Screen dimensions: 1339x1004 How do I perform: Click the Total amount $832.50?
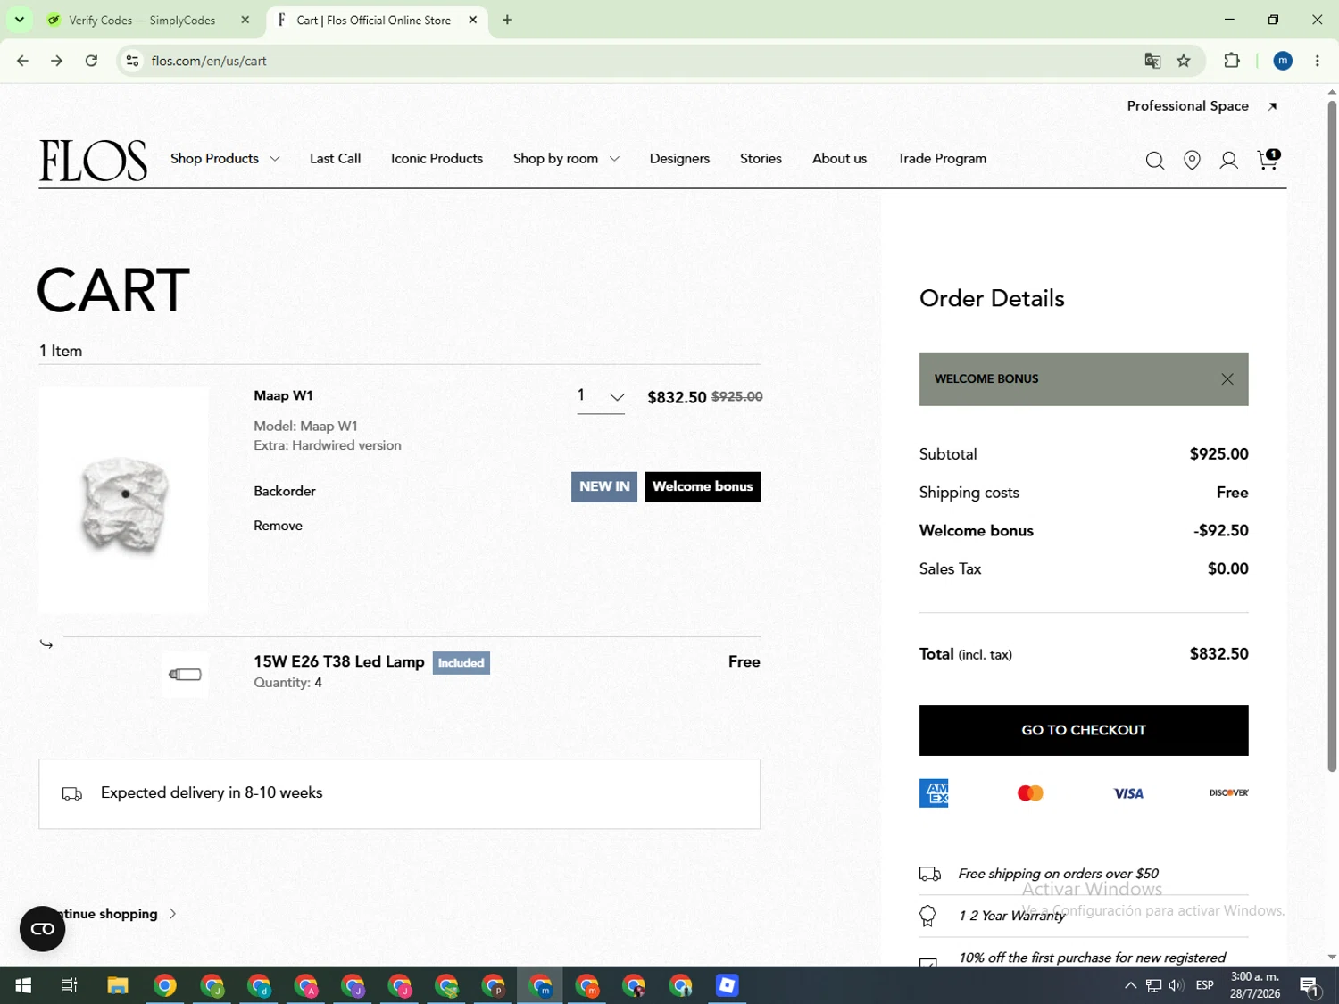tap(1218, 654)
